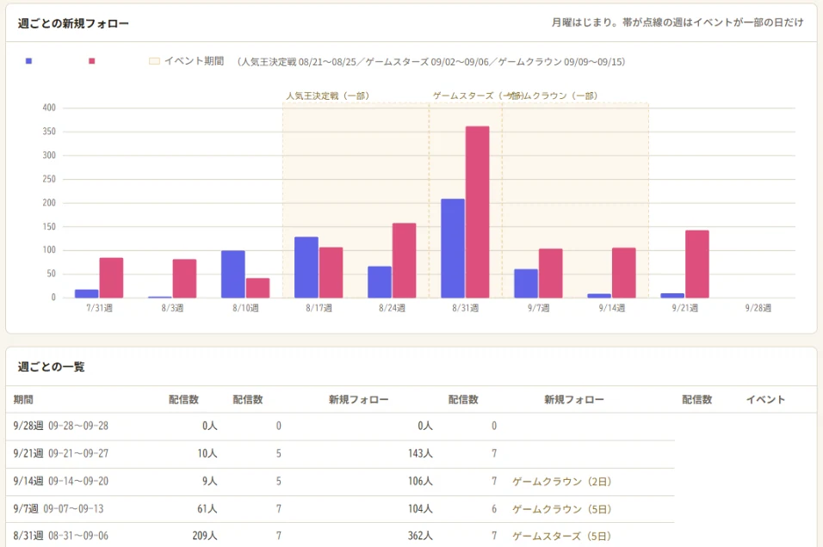Image resolution: width=823 pixels, height=547 pixels.
Task: Select the pink bar for 8/10週
Action: pyautogui.click(x=257, y=288)
